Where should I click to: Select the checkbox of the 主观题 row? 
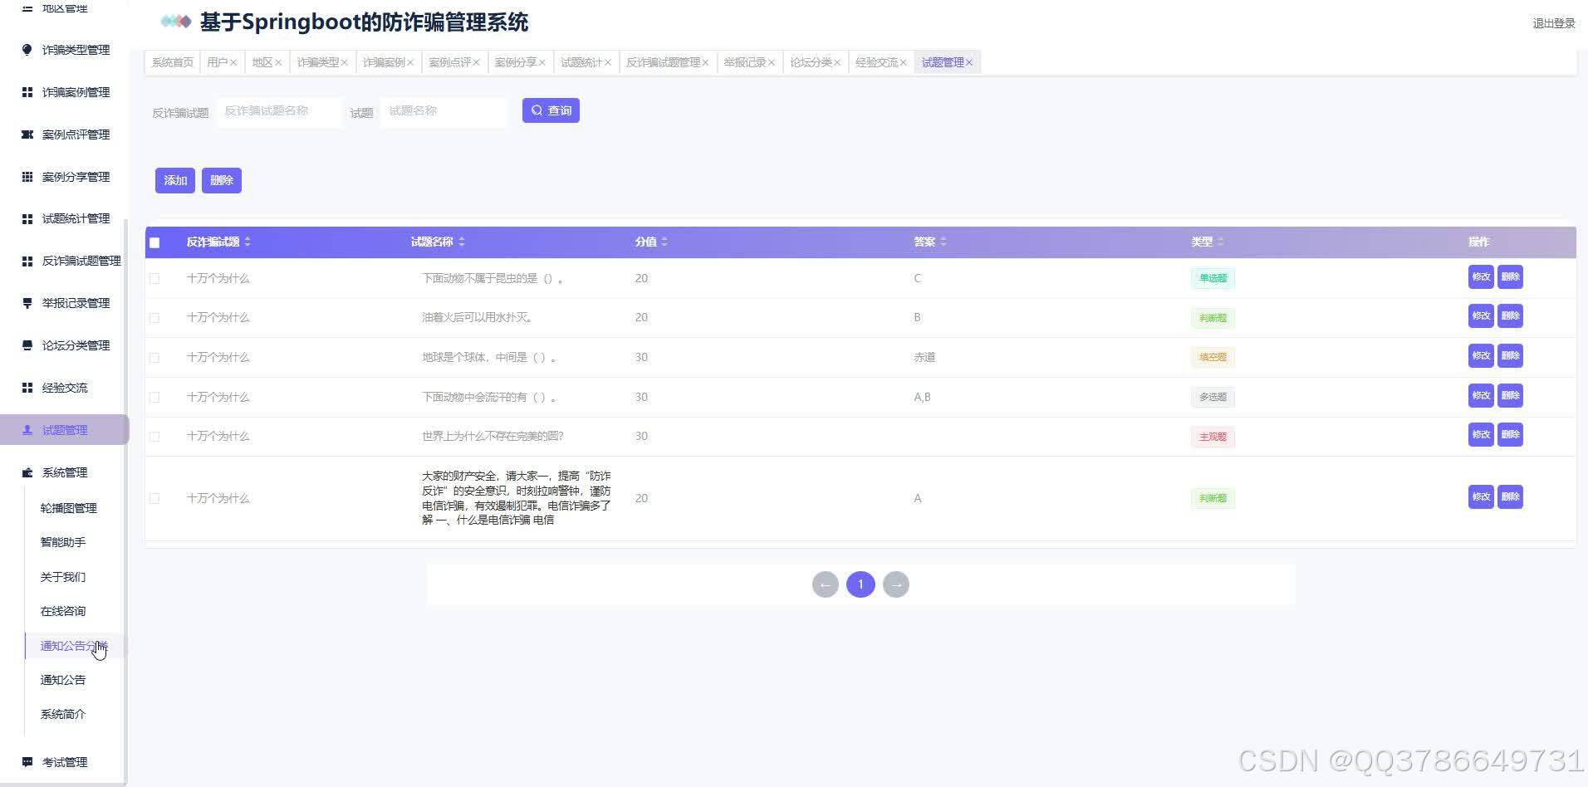[x=154, y=436]
